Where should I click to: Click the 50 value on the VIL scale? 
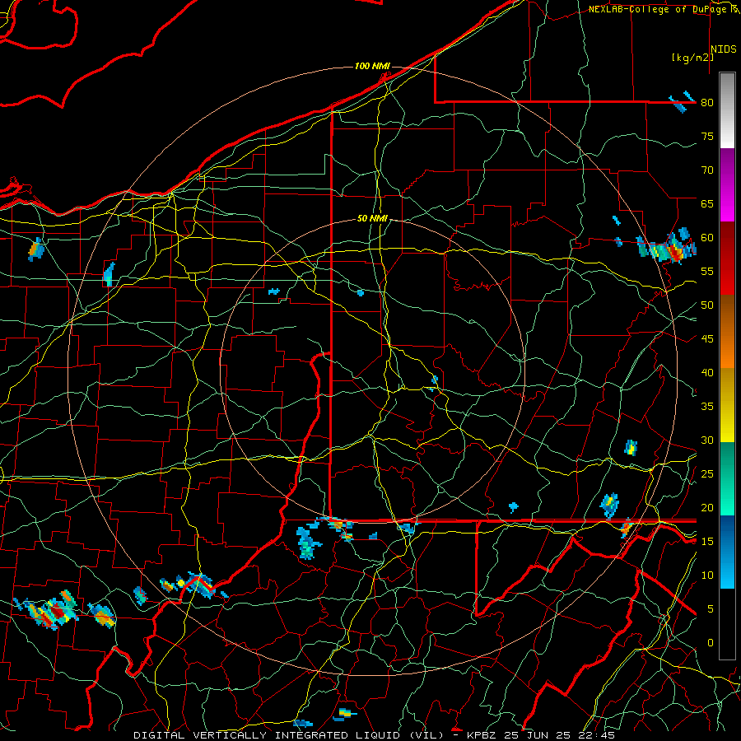coord(707,305)
